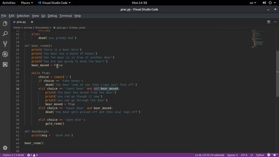Open the Help menu
This screenshot has height=157, width=279.
coord(78,16)
